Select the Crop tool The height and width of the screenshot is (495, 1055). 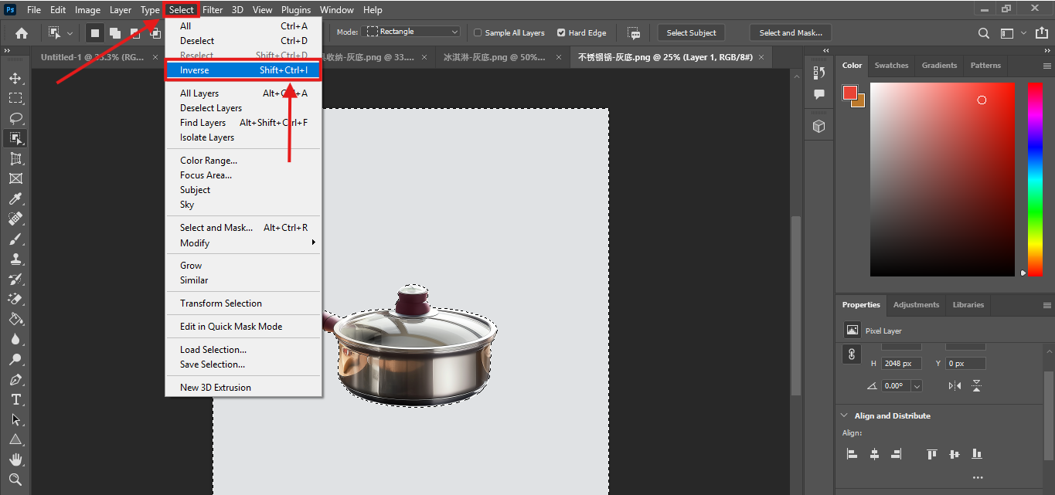[15, 158]
